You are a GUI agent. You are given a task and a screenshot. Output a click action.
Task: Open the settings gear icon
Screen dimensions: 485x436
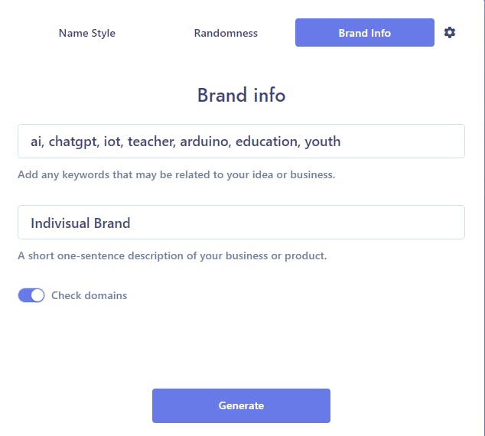point(450,33)
